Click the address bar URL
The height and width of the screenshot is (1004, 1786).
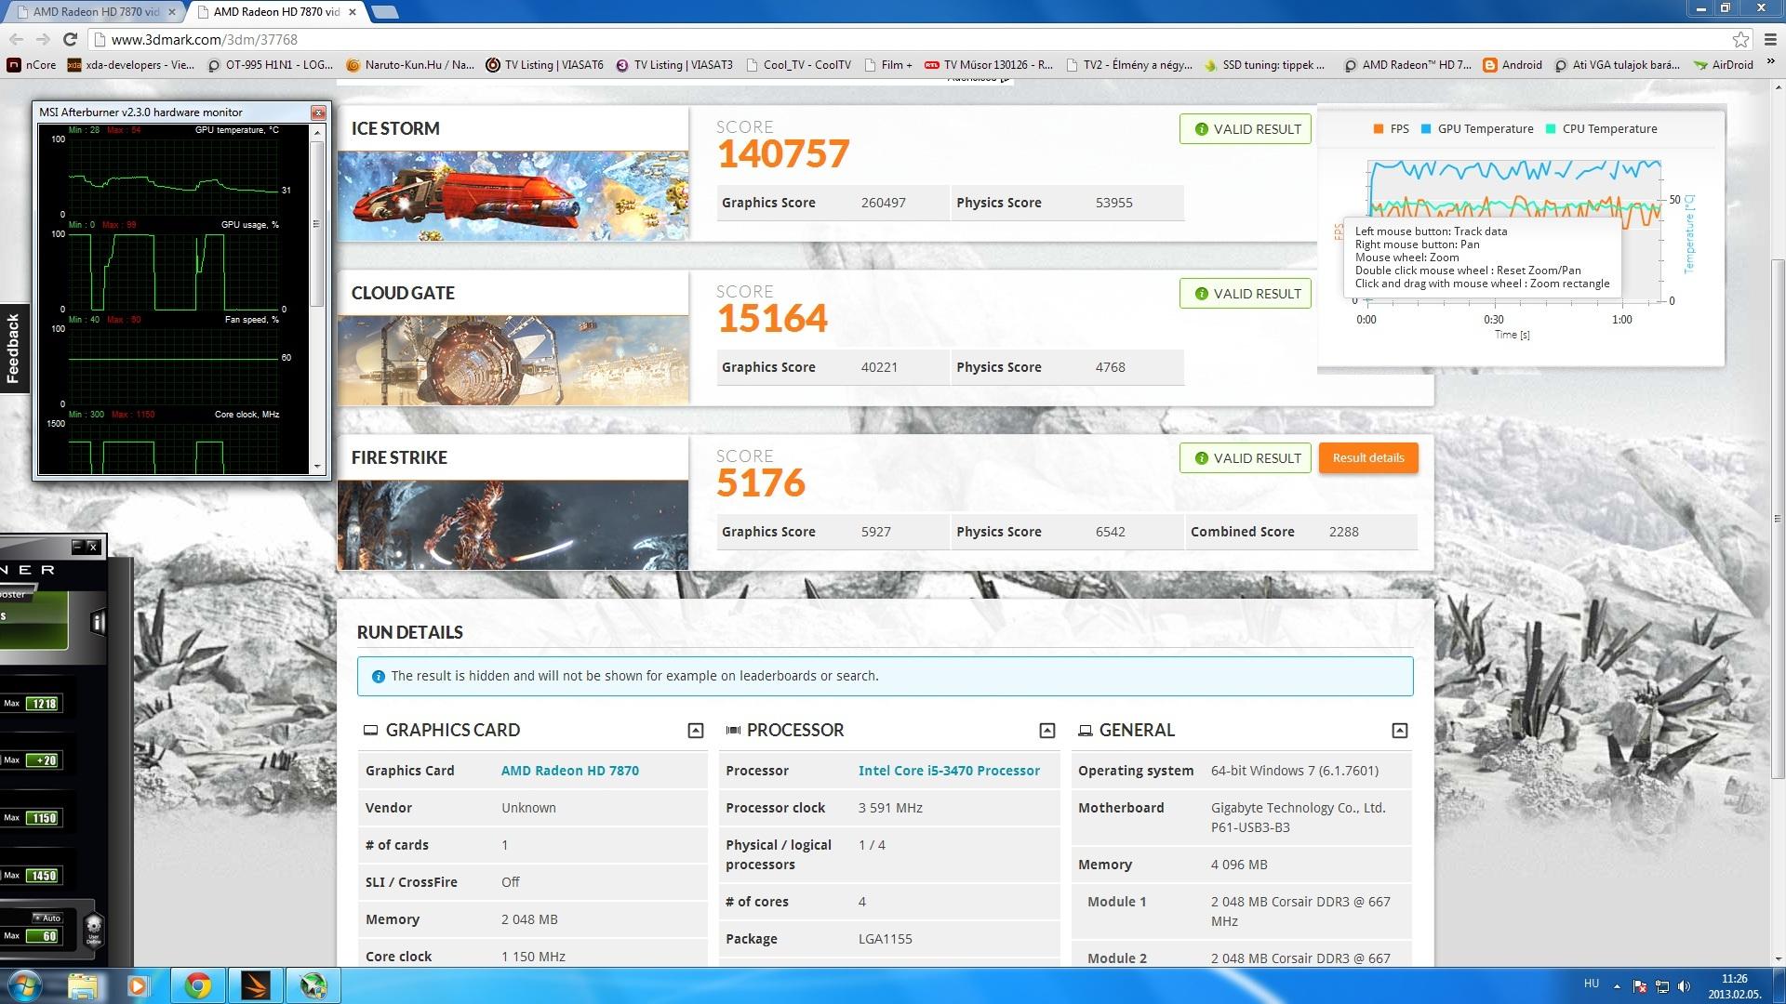205,40
